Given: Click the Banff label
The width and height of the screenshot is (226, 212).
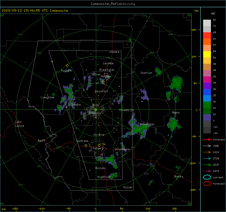Looking at the screenshot, I should (41, 141).
